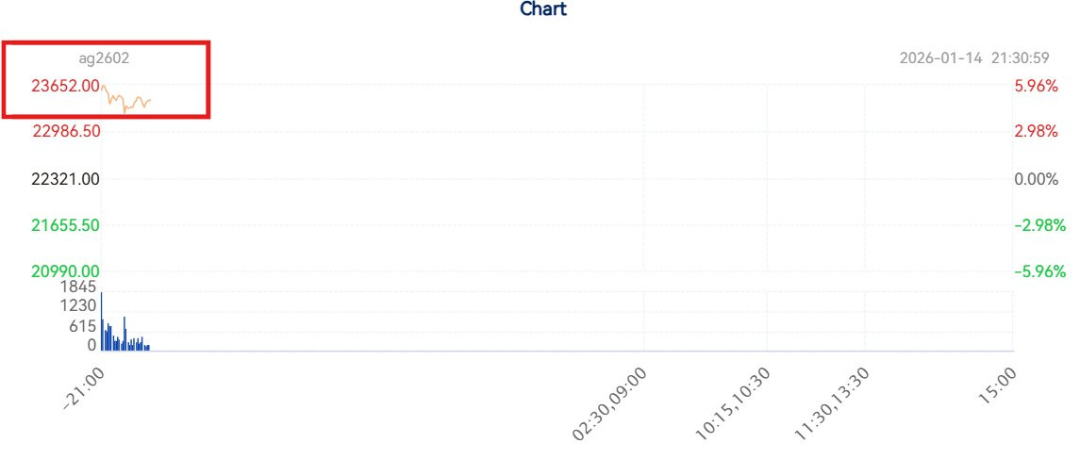This screenshot has height=459, width=1080.
Task: Click the 2026-01-14 21:30:59 timestamp
Action: [x=974, y=58]
